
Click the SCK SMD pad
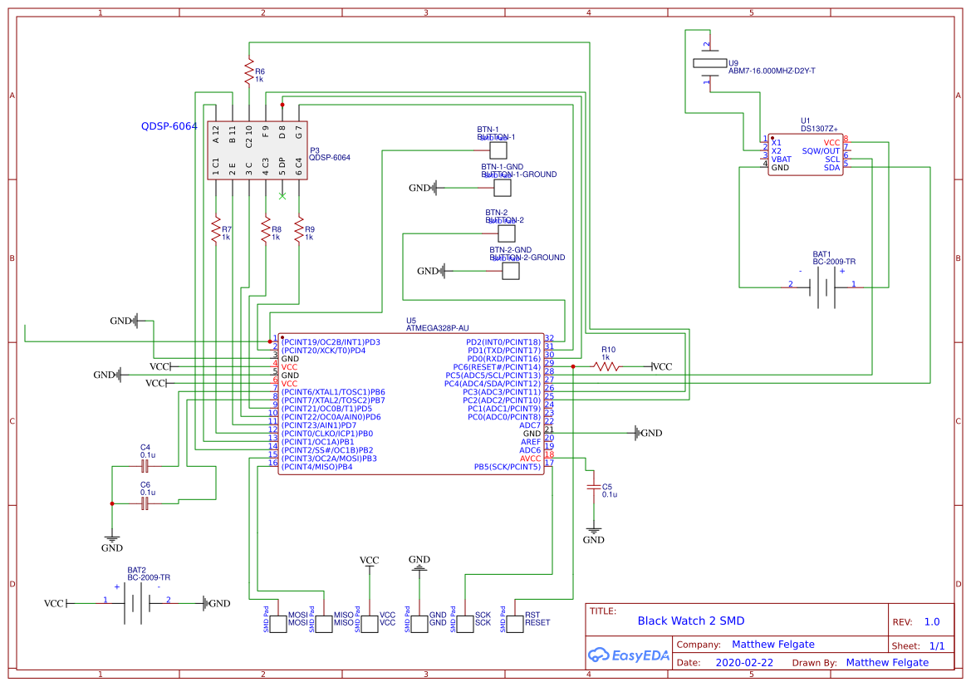coord(465,623)
